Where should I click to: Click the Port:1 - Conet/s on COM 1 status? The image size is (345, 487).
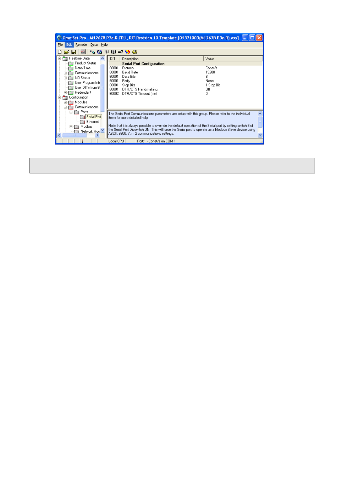[x=156, y=141]
